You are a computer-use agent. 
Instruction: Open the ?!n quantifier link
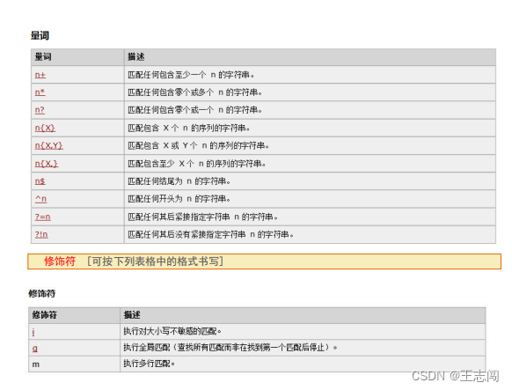coord(41,234)
